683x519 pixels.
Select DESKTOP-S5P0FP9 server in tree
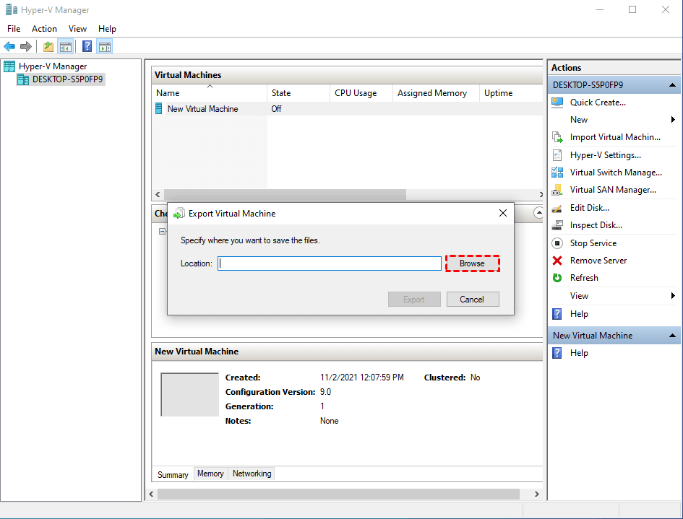(x=61, y=79)
